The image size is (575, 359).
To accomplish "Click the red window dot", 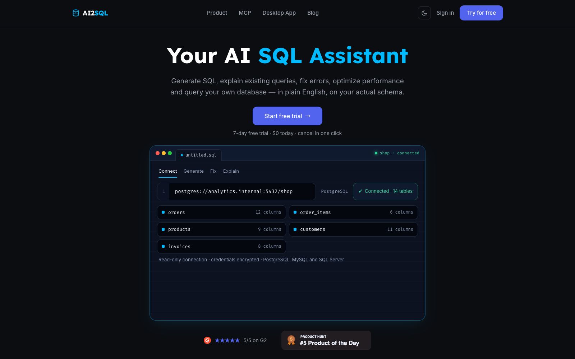I will (157, 153).
